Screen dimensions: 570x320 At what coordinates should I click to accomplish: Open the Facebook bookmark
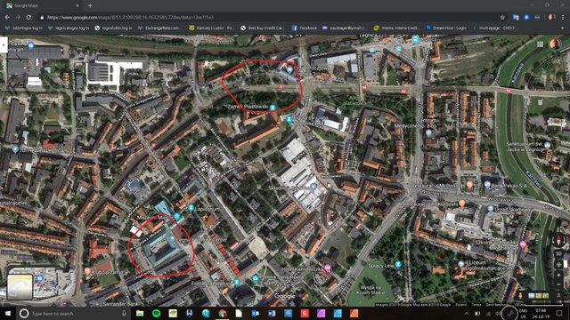click(x=305, y=28)
